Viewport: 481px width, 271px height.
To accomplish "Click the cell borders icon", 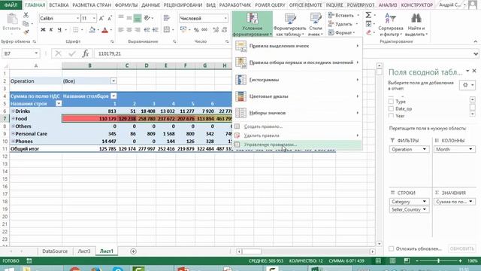I will tap(75, 30).
